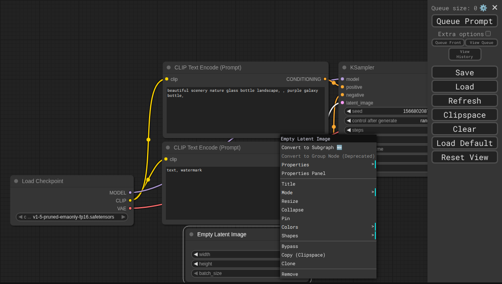Click the VAE output port on Load Checkpoint
The image size is (502, 284).
tap(130, 208)
